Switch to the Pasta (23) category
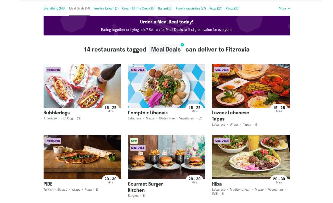 pos(232,8)
